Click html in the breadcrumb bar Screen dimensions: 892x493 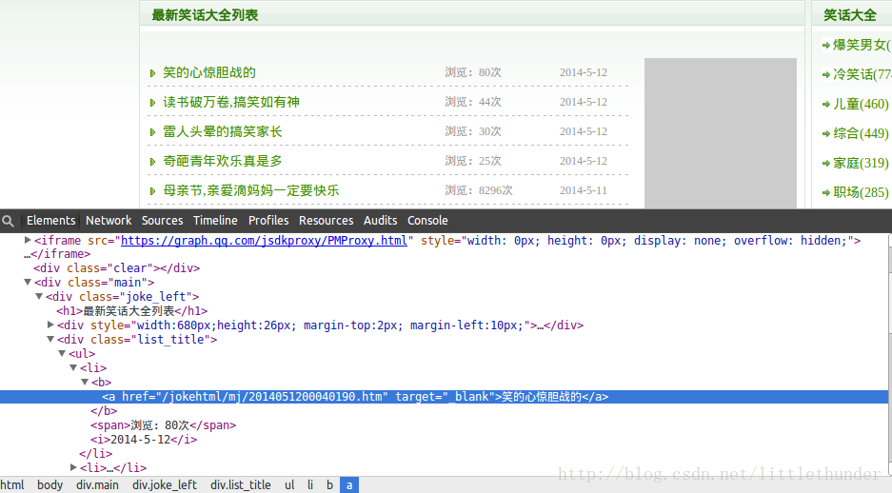pyautogui.click(x=12, y=485)
